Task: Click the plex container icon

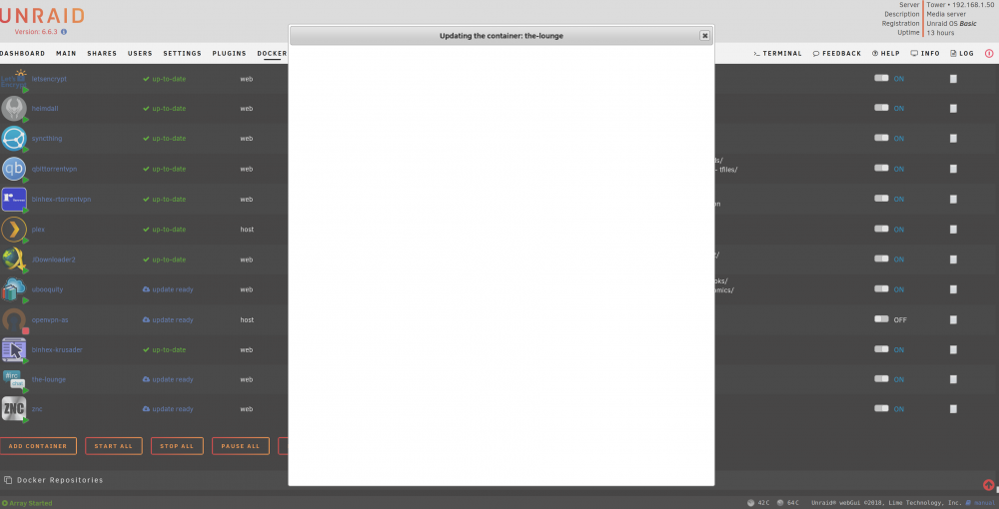Action: click(x=13, y=230)
